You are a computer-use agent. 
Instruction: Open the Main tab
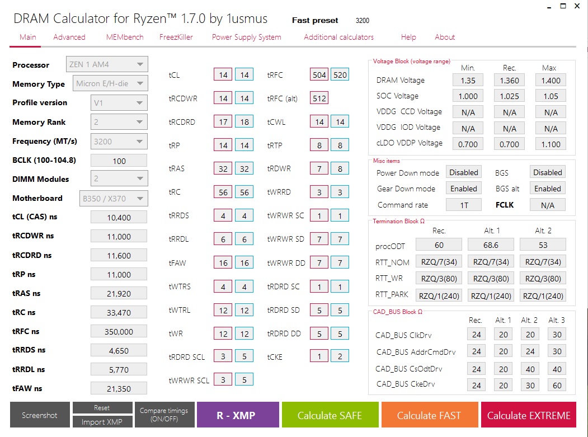[28, 37]
